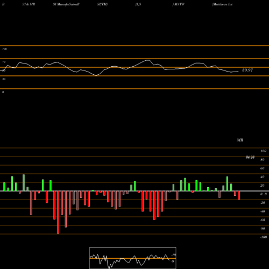The image size is (269, 269).
Task: Click the '-19' value in mini chart
Action: 174,255
